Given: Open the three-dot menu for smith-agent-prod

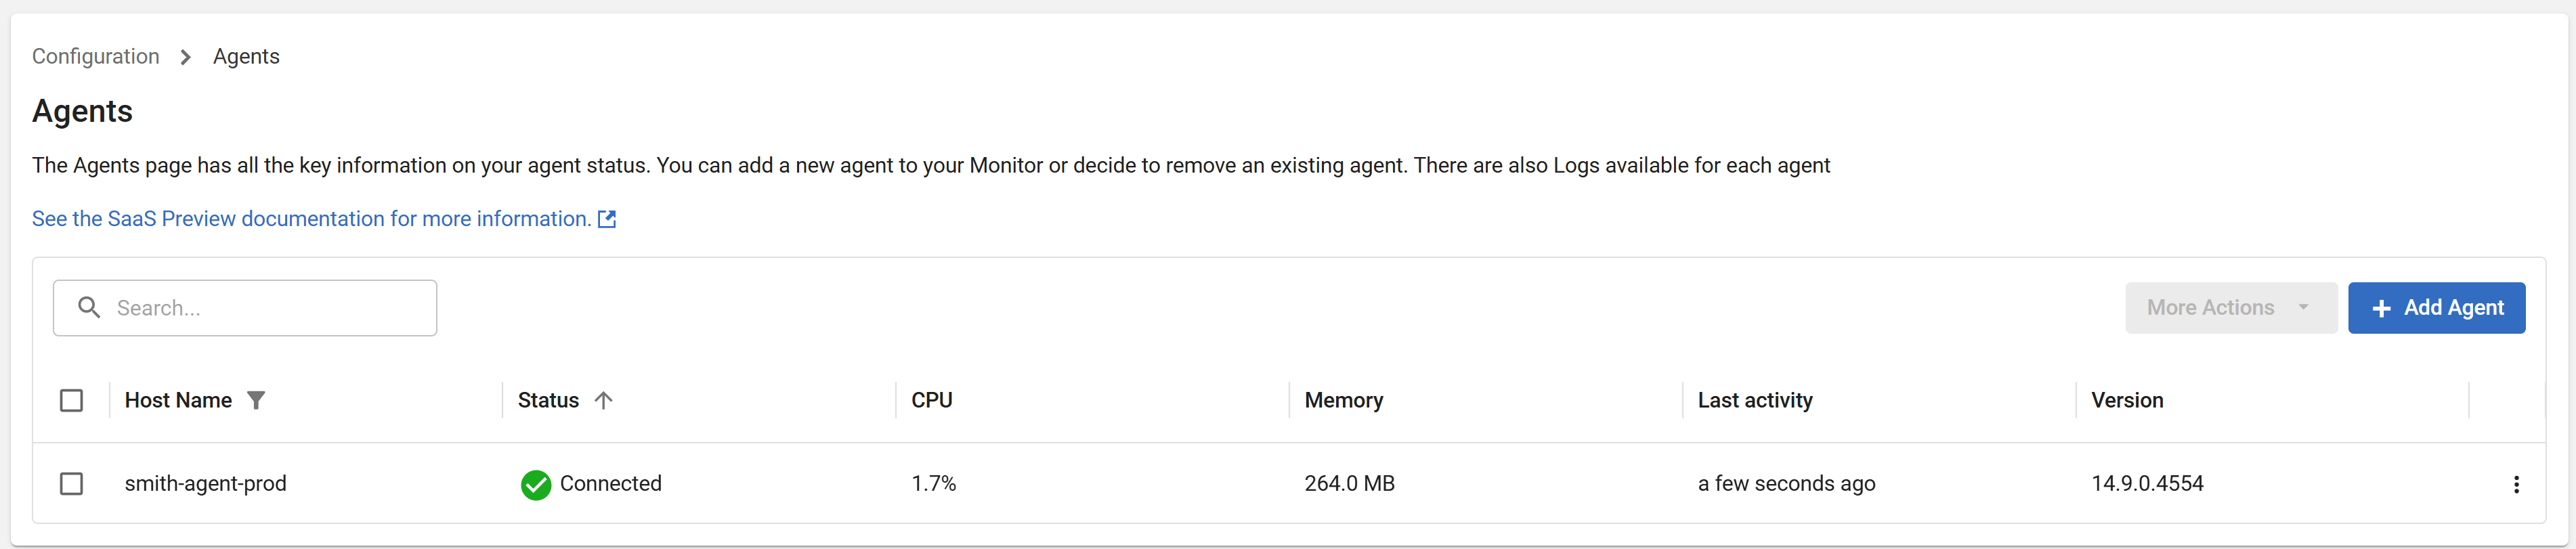Looking at the screenshot, I should coord(2516,485).
